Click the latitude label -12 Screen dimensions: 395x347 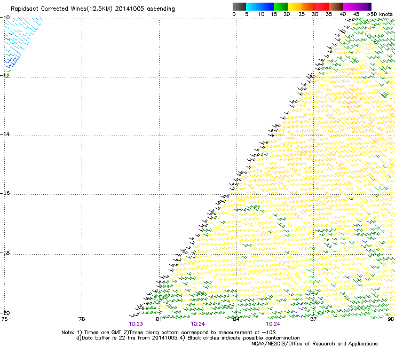(5, 75)
